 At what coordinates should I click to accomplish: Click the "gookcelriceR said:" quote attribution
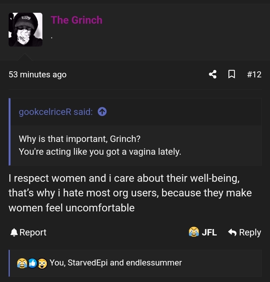pyautogui.click(x=56, y=112)
